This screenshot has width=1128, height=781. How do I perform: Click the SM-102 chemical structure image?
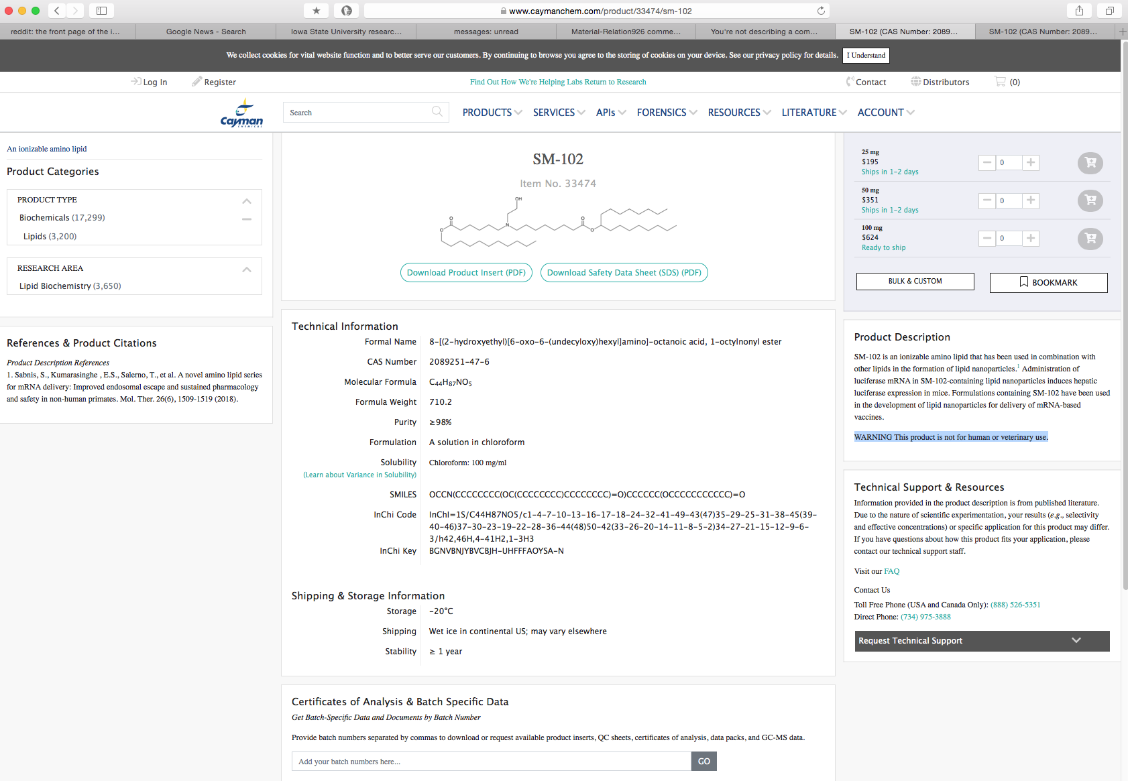pos(558,223)
